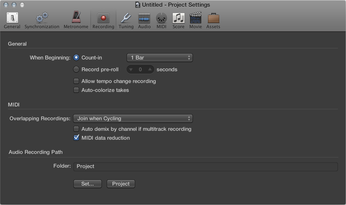Click the 'Untitled - Project Settings' window title
346x205 pixels.
[176, 4]
